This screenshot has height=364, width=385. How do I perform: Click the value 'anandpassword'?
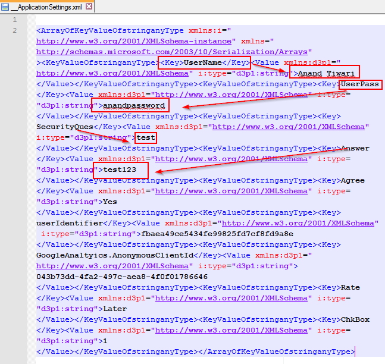tap(134, 105)
